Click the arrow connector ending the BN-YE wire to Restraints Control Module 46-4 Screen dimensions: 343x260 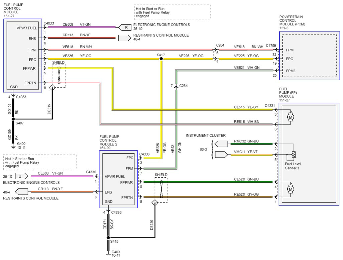click(x=125, y=38)
